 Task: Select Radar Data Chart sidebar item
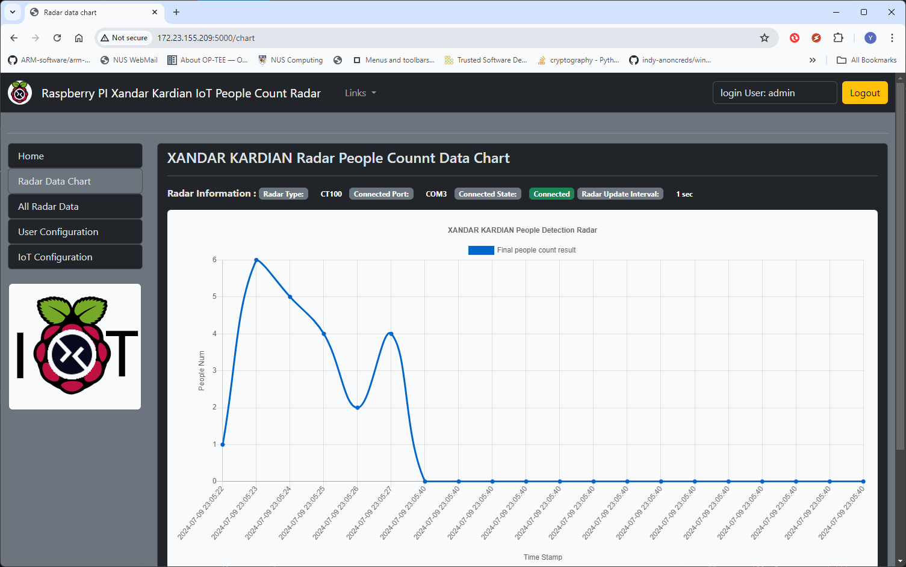coord(75,181)
